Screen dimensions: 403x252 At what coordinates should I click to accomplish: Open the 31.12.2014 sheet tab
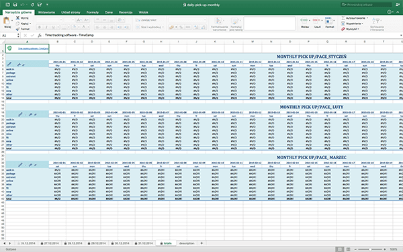click(144, 243)
